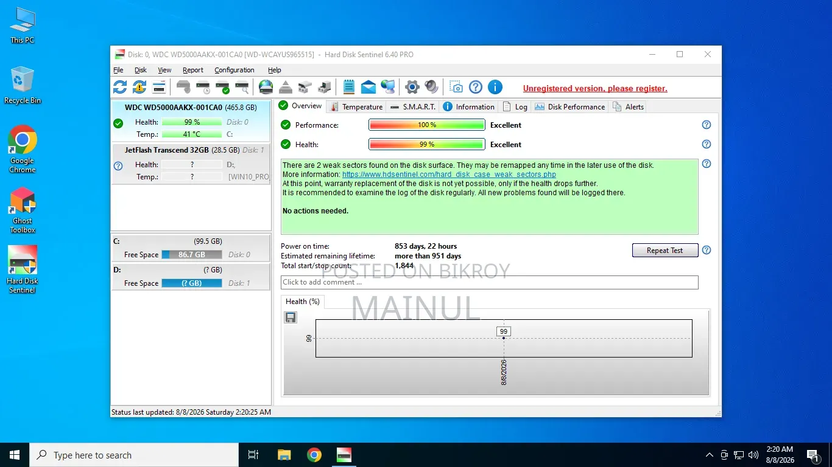The width and height of the screenshot is (832, 467).
Task: Click help icon beside Health bar row
Action: (x=707, y=144)
